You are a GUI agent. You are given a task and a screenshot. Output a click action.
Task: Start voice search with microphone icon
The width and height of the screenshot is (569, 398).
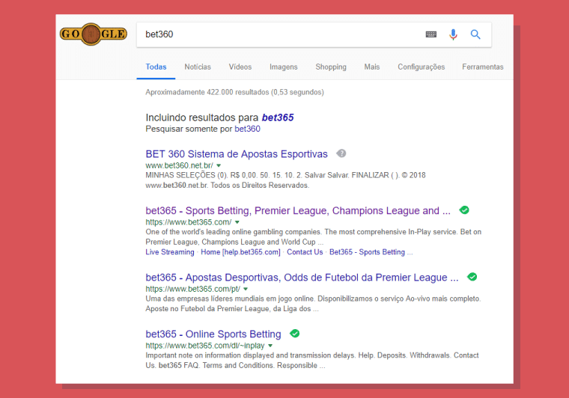453,34
